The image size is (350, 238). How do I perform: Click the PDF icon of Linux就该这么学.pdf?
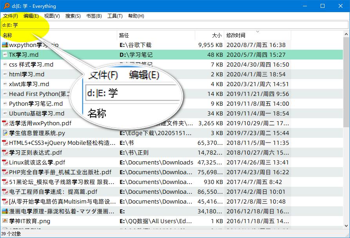pos(5,162)
